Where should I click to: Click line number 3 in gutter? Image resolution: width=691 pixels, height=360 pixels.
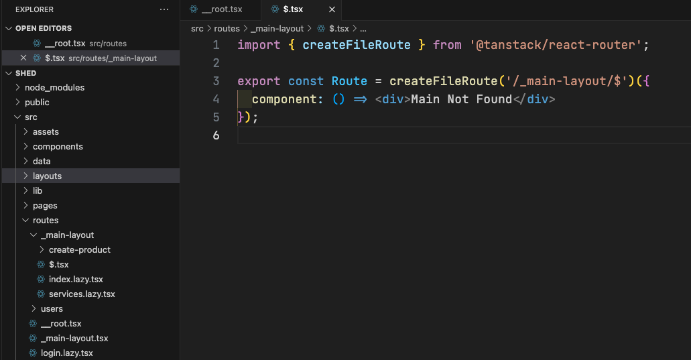(x=216, y=81)
